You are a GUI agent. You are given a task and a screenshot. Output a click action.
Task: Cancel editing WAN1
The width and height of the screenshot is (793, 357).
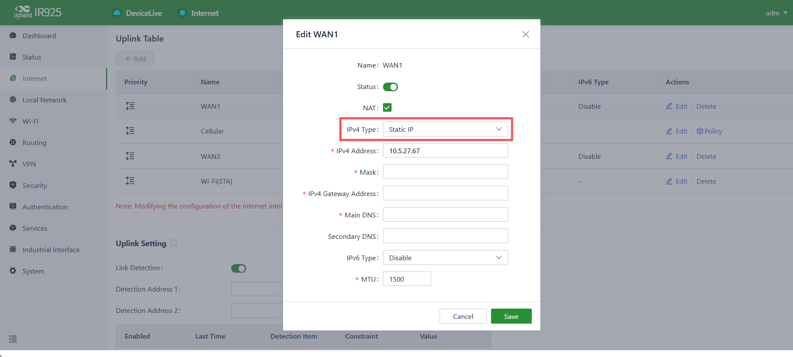pos(463,316)
